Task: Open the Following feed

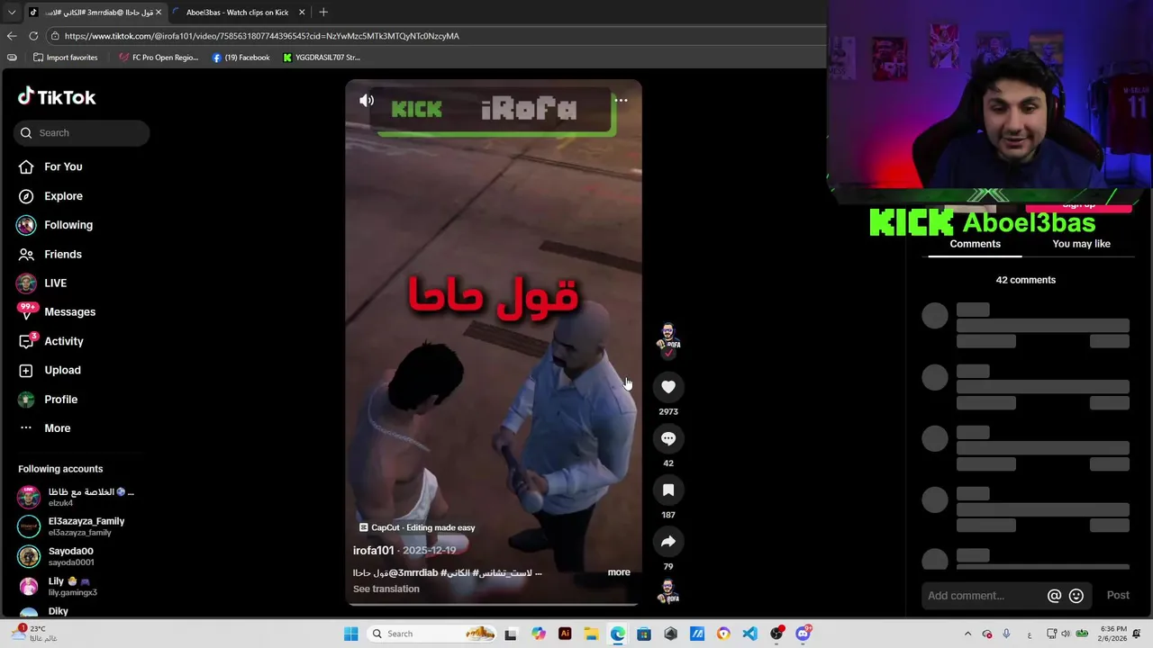Action: pyautogui.click(x=68, y=225)
